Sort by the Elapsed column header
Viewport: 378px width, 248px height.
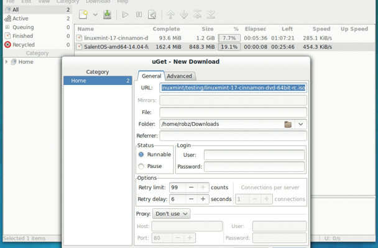pyautogui.click(x=256, y=29)
